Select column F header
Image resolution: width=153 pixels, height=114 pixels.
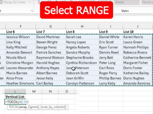click(x=20, y=26)
